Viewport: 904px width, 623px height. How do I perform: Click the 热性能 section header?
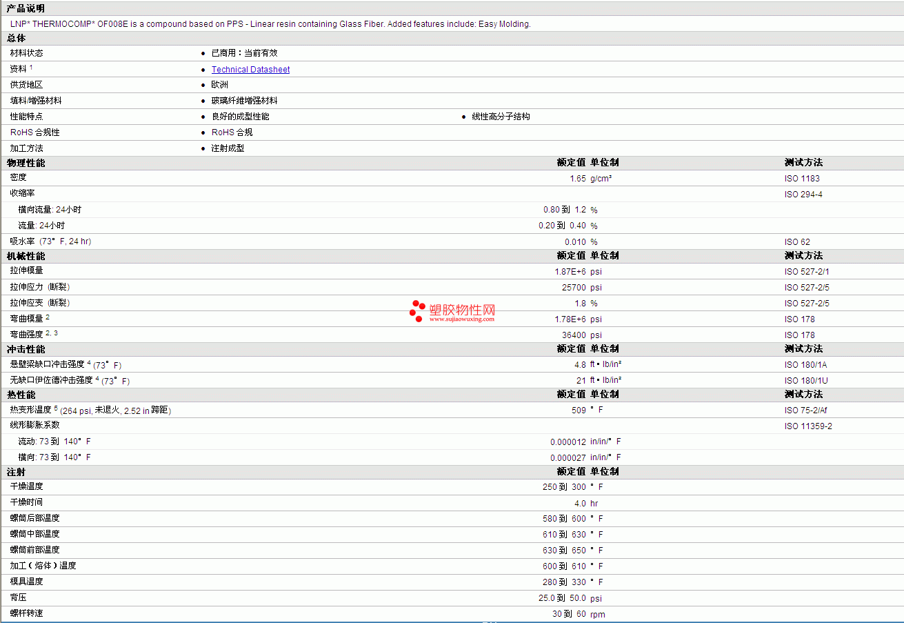click(x=21, y=395)
